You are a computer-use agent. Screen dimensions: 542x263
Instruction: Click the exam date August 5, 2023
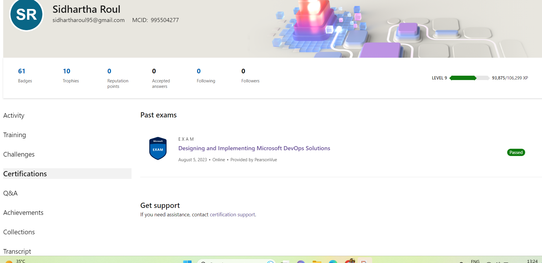tap(192, 160)
